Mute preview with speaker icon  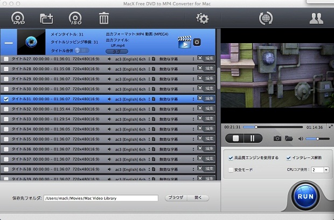coord(301,139)
